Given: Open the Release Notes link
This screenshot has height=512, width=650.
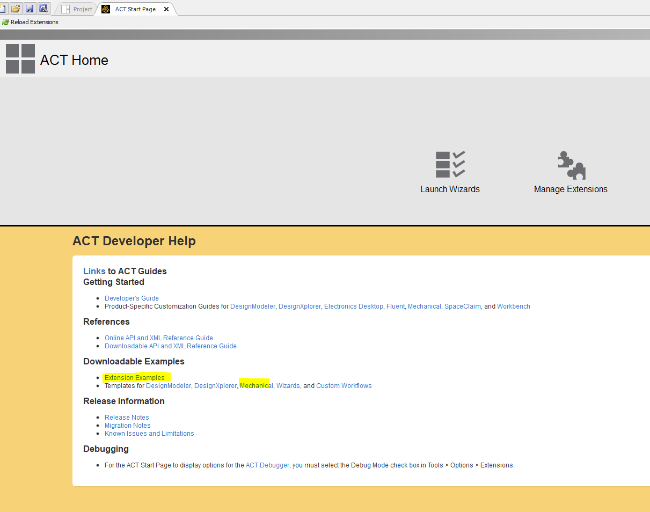Looking at the screenshot, I should coord(127,418).
